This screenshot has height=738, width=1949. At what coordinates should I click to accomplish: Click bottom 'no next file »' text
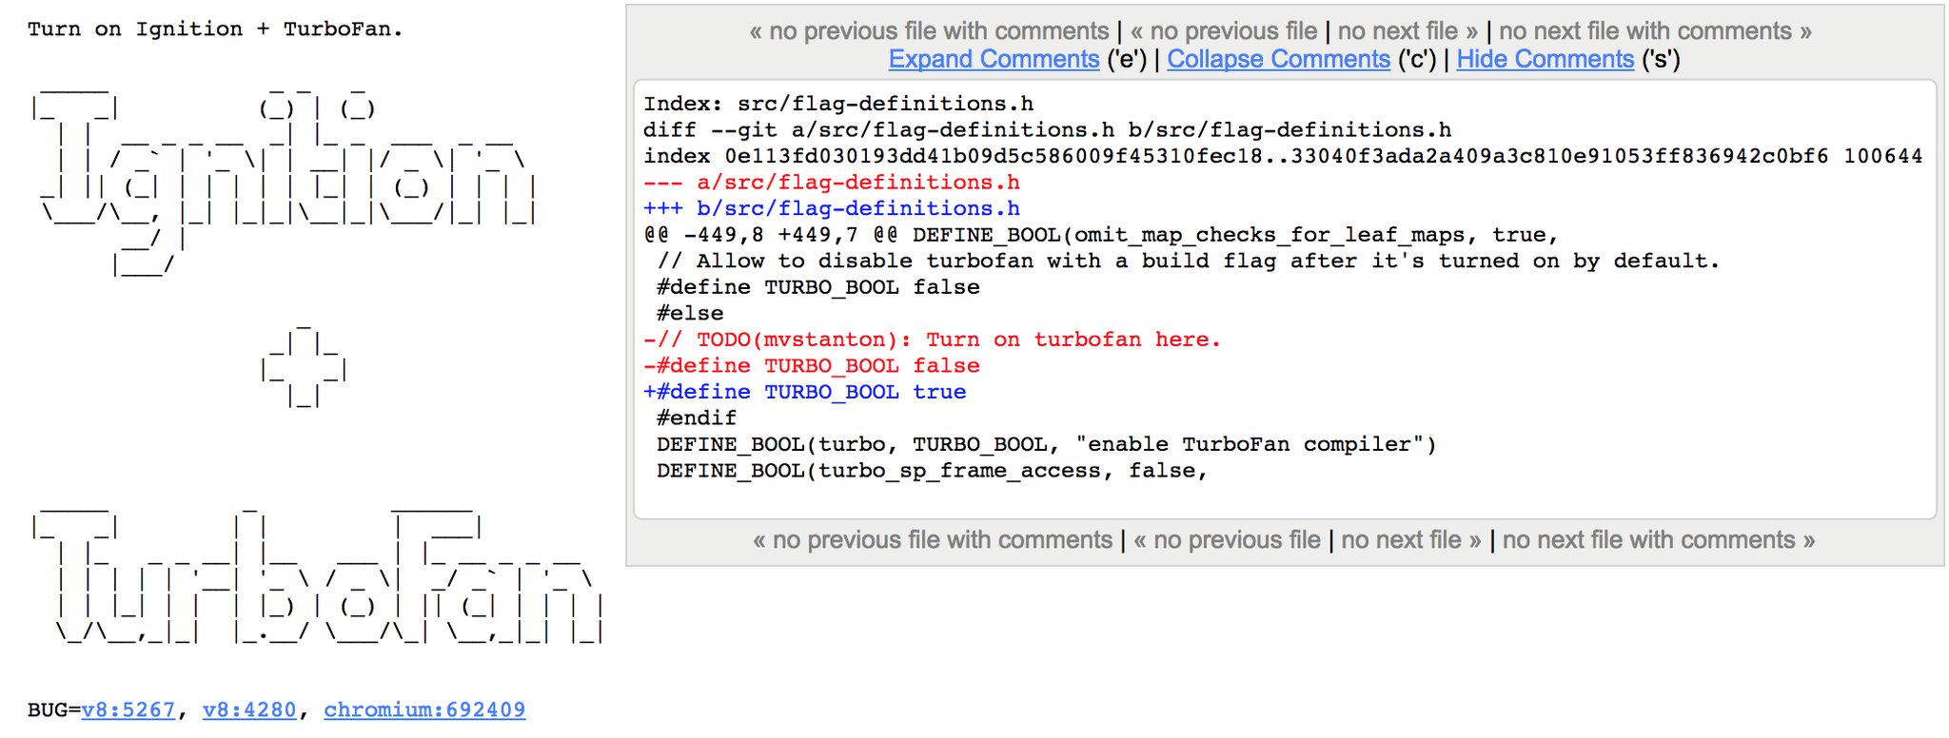[1411, 540]
